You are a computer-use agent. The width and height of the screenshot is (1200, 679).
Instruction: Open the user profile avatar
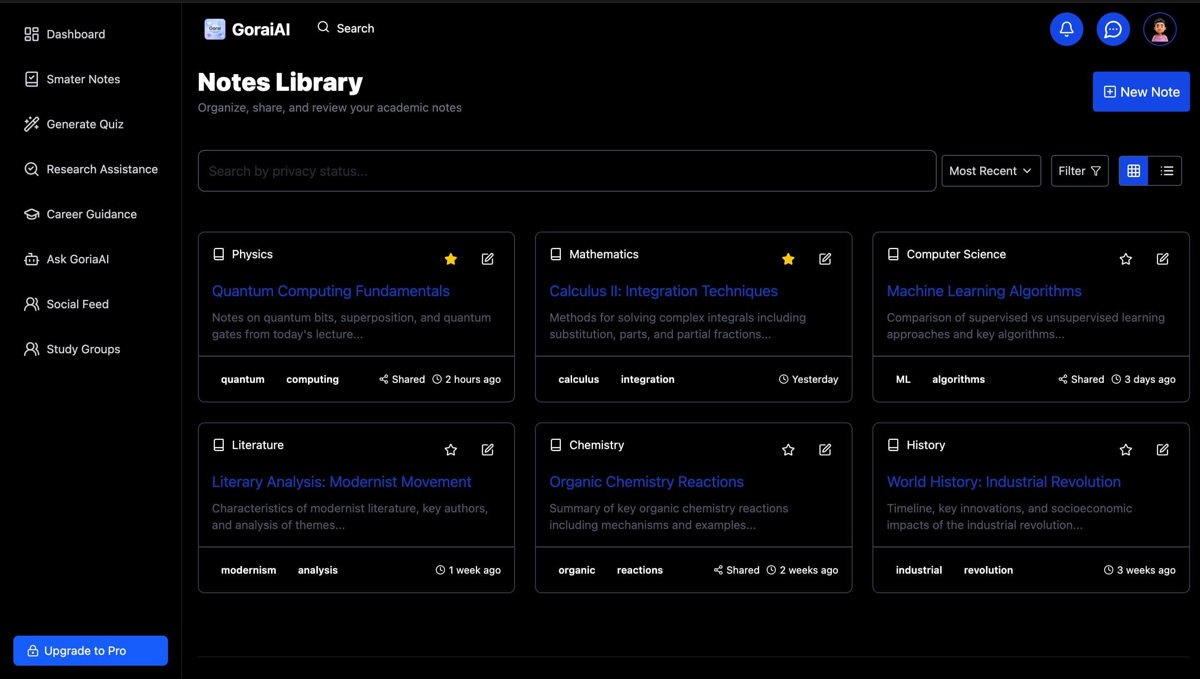(x=1160, y=30)
